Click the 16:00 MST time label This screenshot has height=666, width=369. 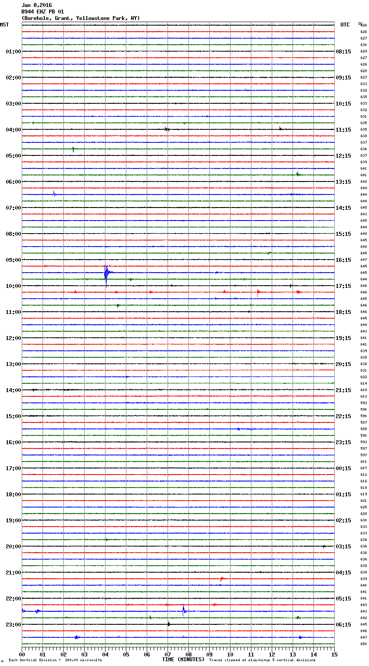(13, 442)
